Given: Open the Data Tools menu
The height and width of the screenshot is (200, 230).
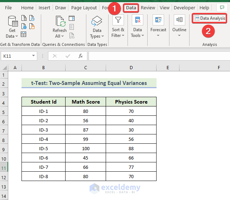Looking at the screenshot, I should (x=137, y=26).
